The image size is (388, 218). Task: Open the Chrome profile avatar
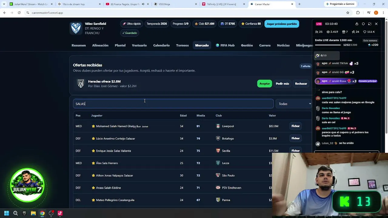(376, 13)
